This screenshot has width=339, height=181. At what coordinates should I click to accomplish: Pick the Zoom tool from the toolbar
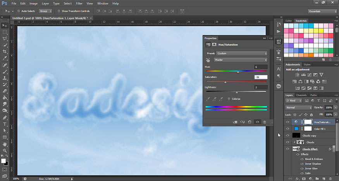[x=5, y=150]
